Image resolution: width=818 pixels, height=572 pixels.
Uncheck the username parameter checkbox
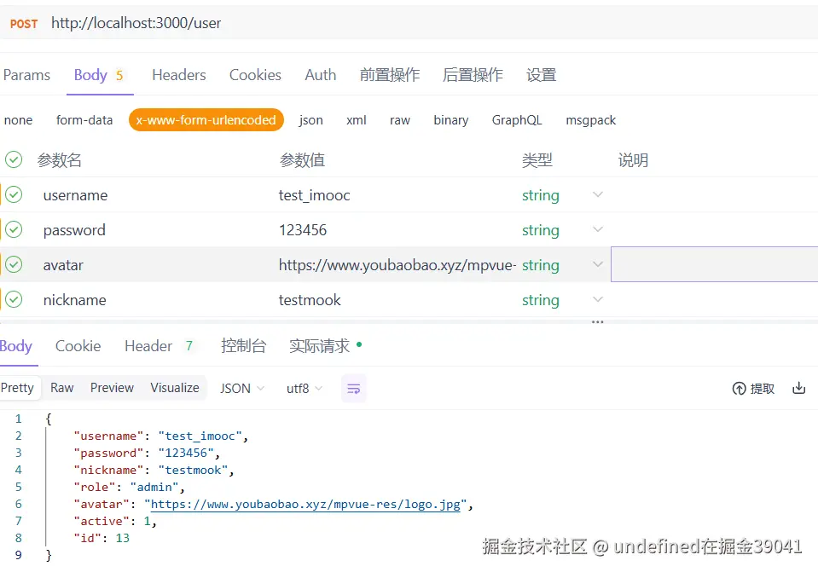(14, 194)
